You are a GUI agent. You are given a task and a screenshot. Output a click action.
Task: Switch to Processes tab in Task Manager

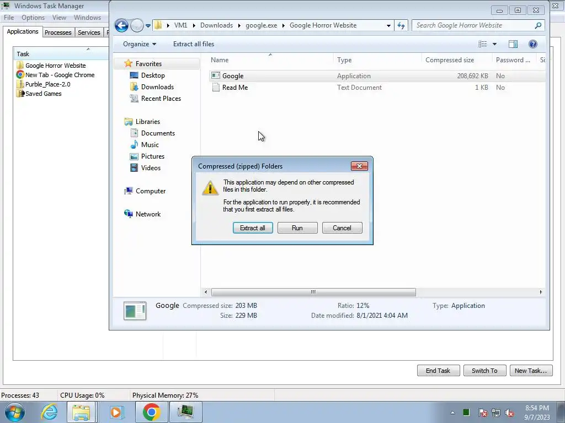(58, 32)
